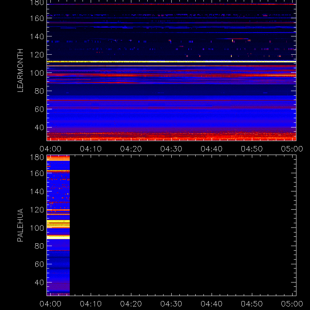This screenshot has height=310, width=310.
Task: Click the bright yellow band in Learmonth spectrogram
Action: coord(171,62)
